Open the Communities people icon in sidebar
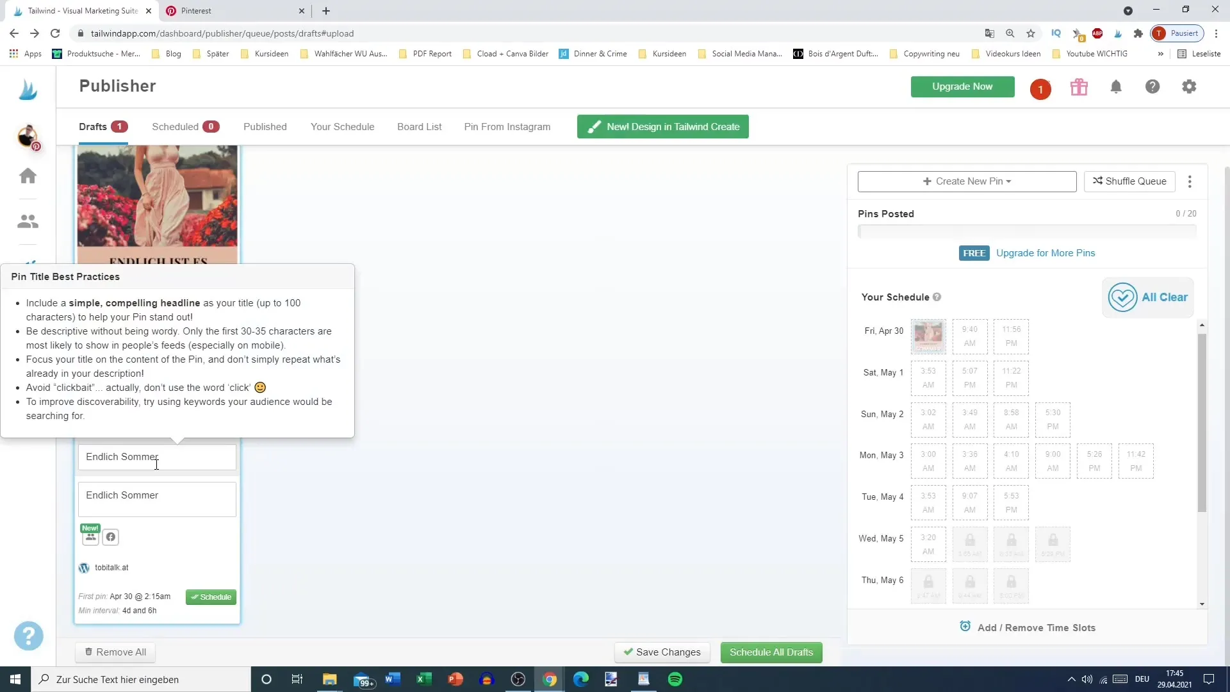Screen dimensions: 1230x692 [x=28, y=222]
